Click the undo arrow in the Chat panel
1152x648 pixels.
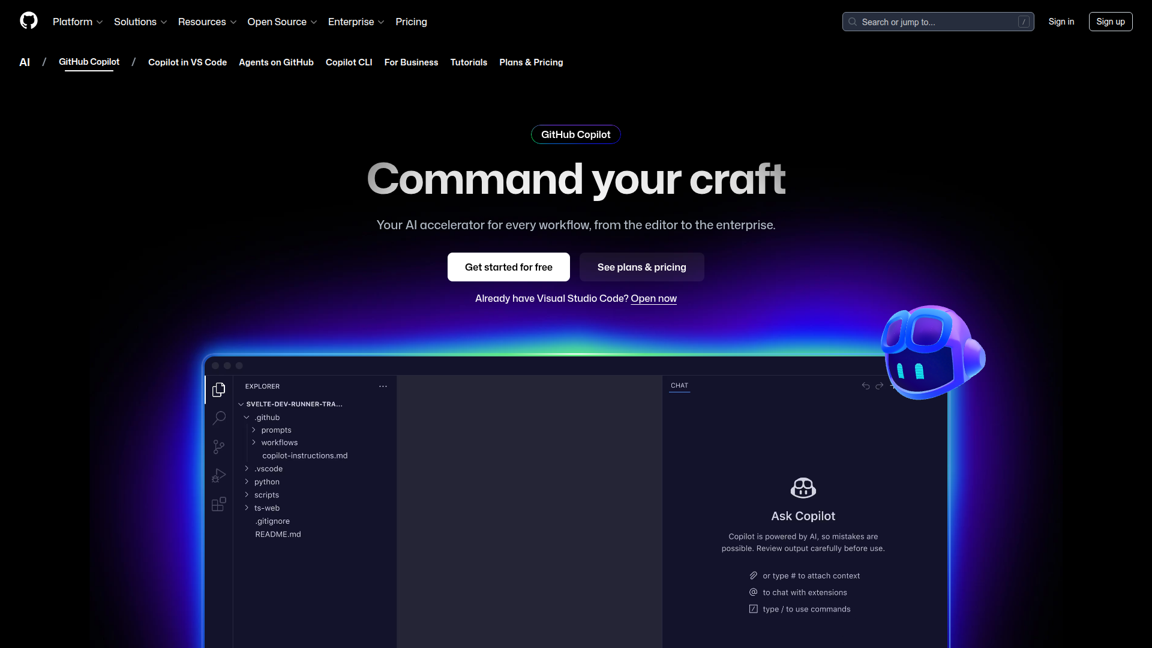pos(865,386)
